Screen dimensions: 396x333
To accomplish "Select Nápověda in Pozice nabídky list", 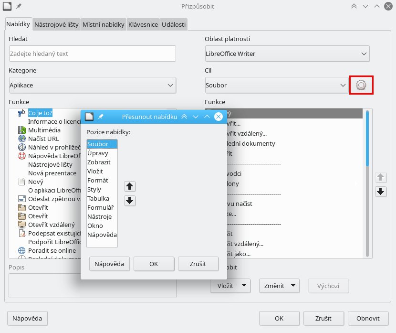I will [x=102, y=235].
